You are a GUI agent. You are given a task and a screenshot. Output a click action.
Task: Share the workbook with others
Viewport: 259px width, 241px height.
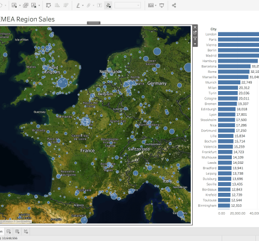174,5
